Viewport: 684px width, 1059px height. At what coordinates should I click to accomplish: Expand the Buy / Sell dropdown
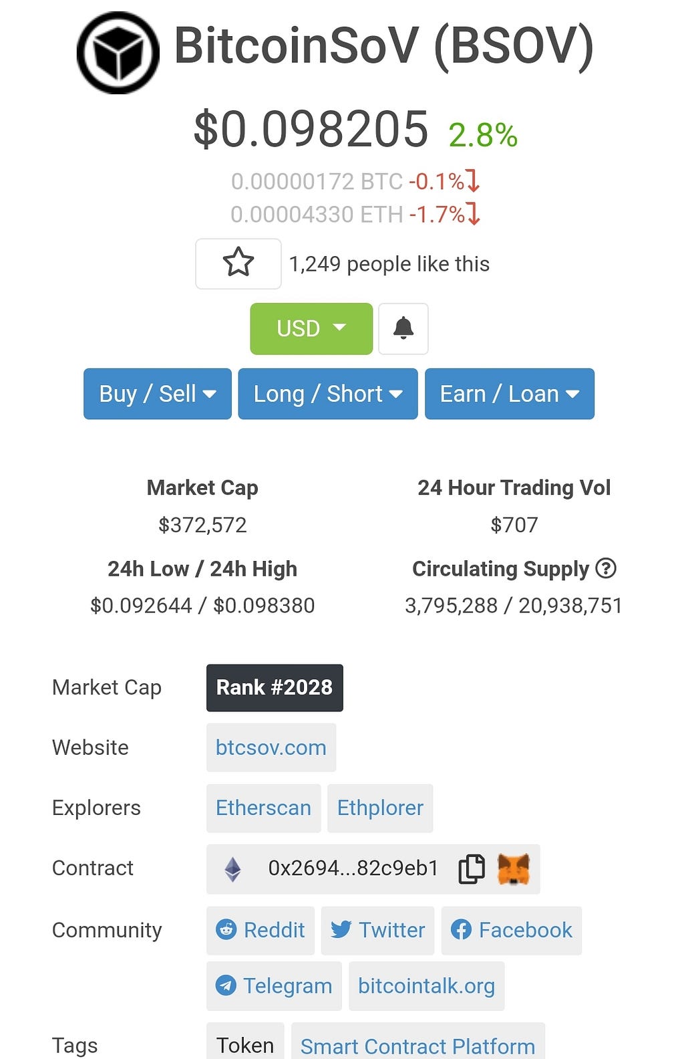click(x=158, y=394)
